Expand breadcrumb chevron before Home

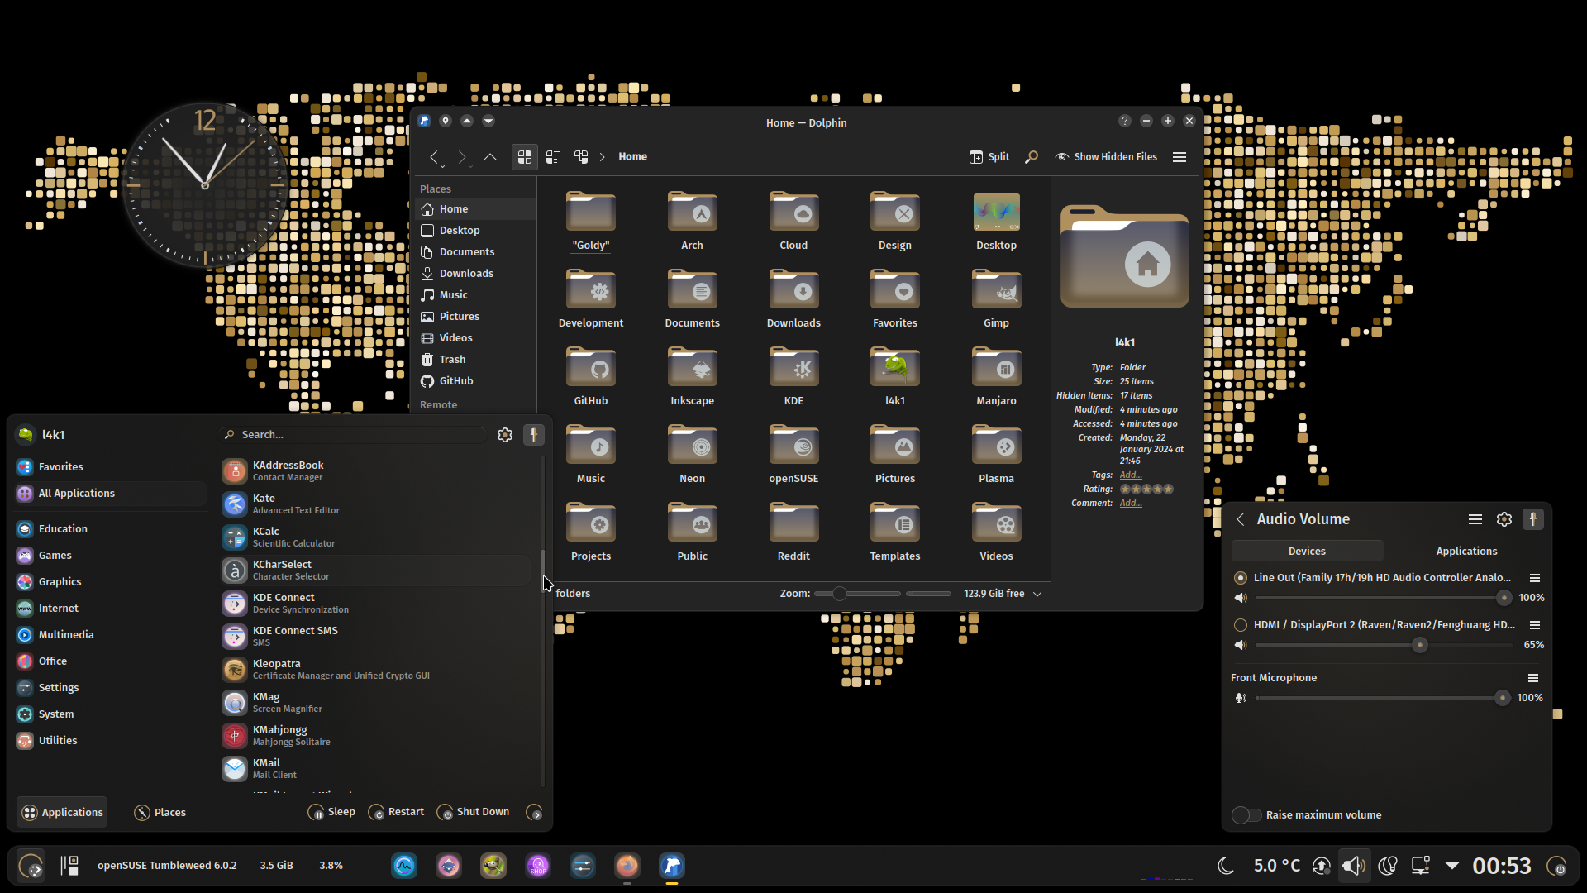click(x=603, y=157)
